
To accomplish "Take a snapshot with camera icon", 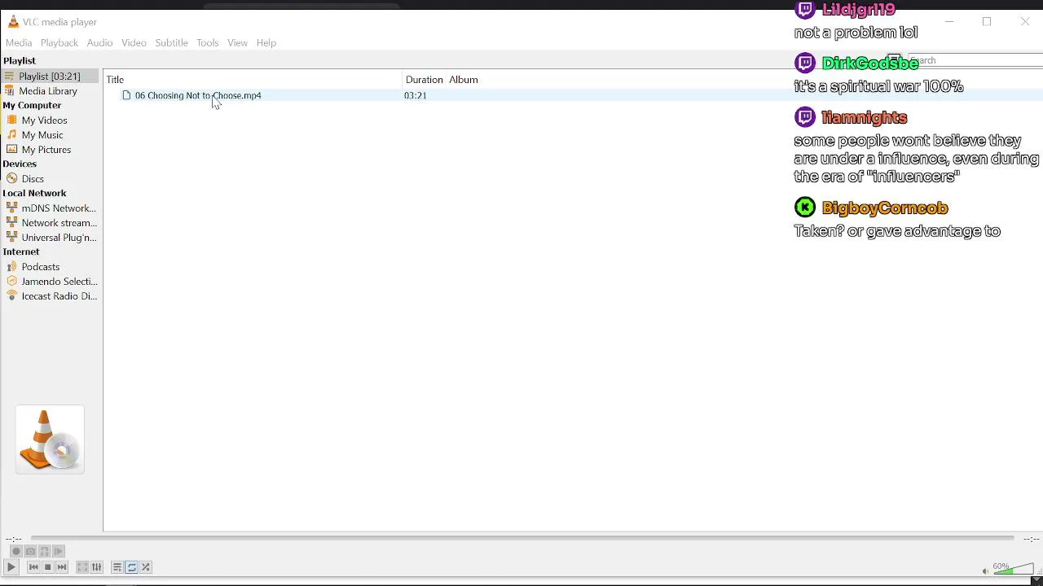I will coord(30,551).
